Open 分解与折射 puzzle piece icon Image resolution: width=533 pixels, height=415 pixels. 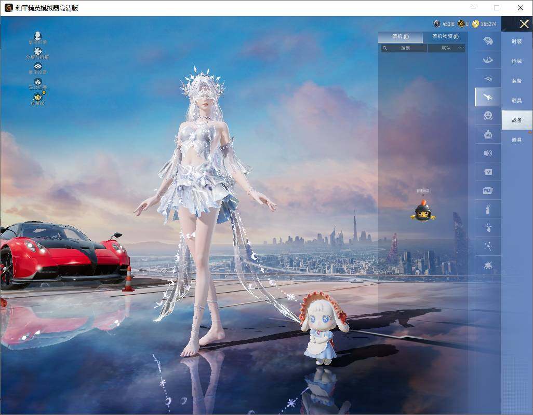38,53
